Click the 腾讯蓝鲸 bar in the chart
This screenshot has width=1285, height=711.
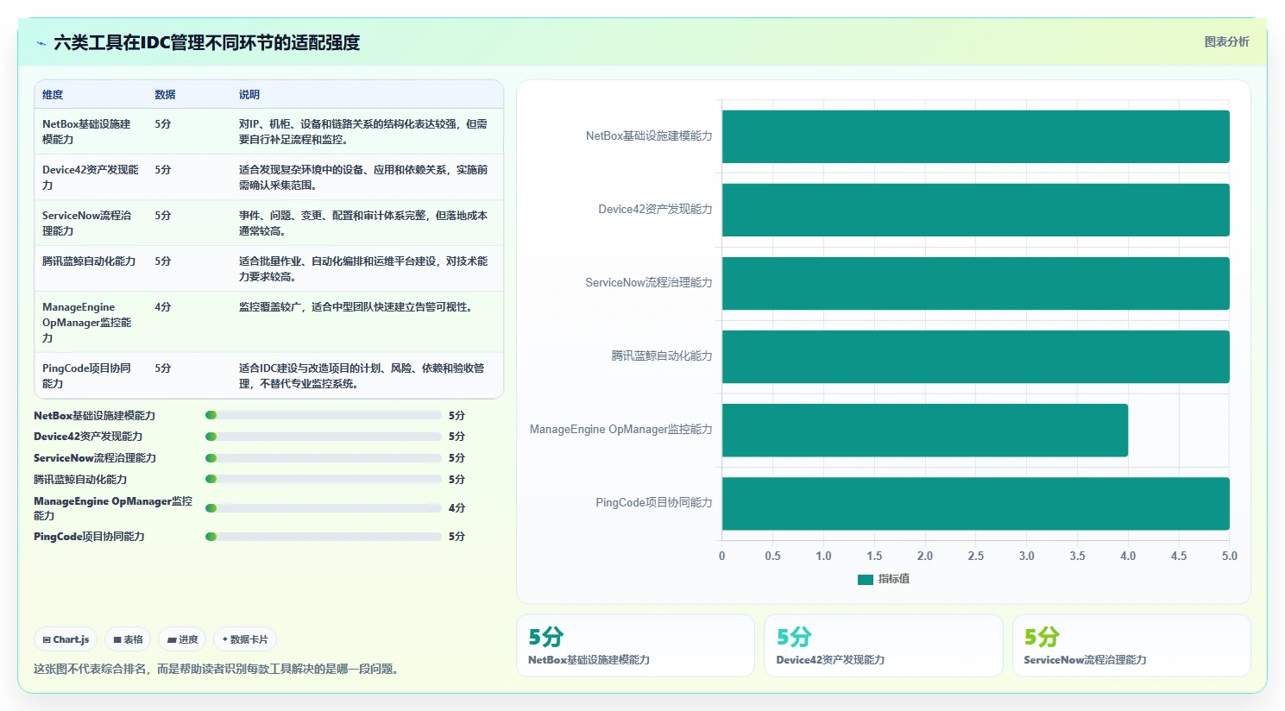[976, 356]
